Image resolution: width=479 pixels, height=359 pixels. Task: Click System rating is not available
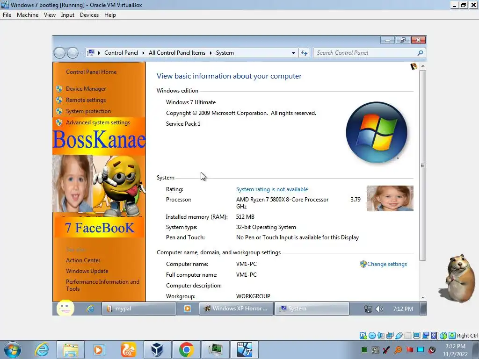coord(272,189)
